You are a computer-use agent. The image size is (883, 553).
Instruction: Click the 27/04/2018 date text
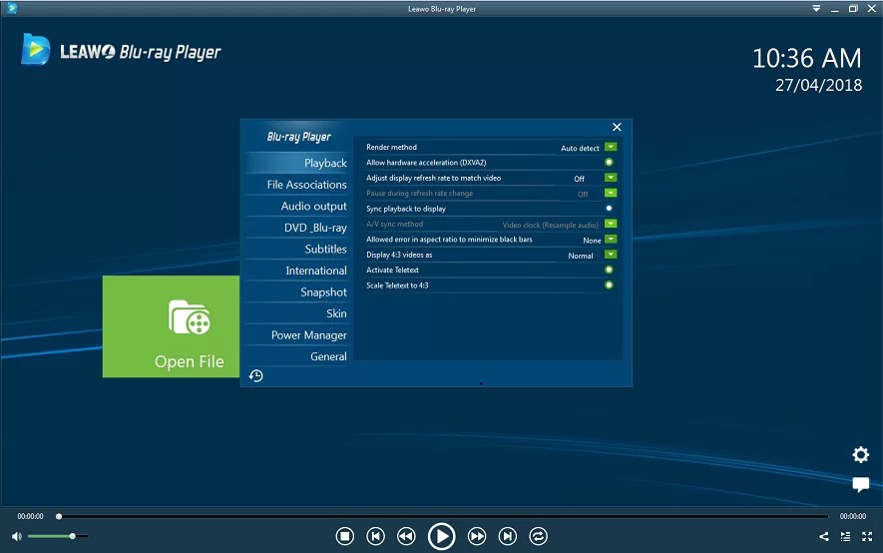pos(819,85)
